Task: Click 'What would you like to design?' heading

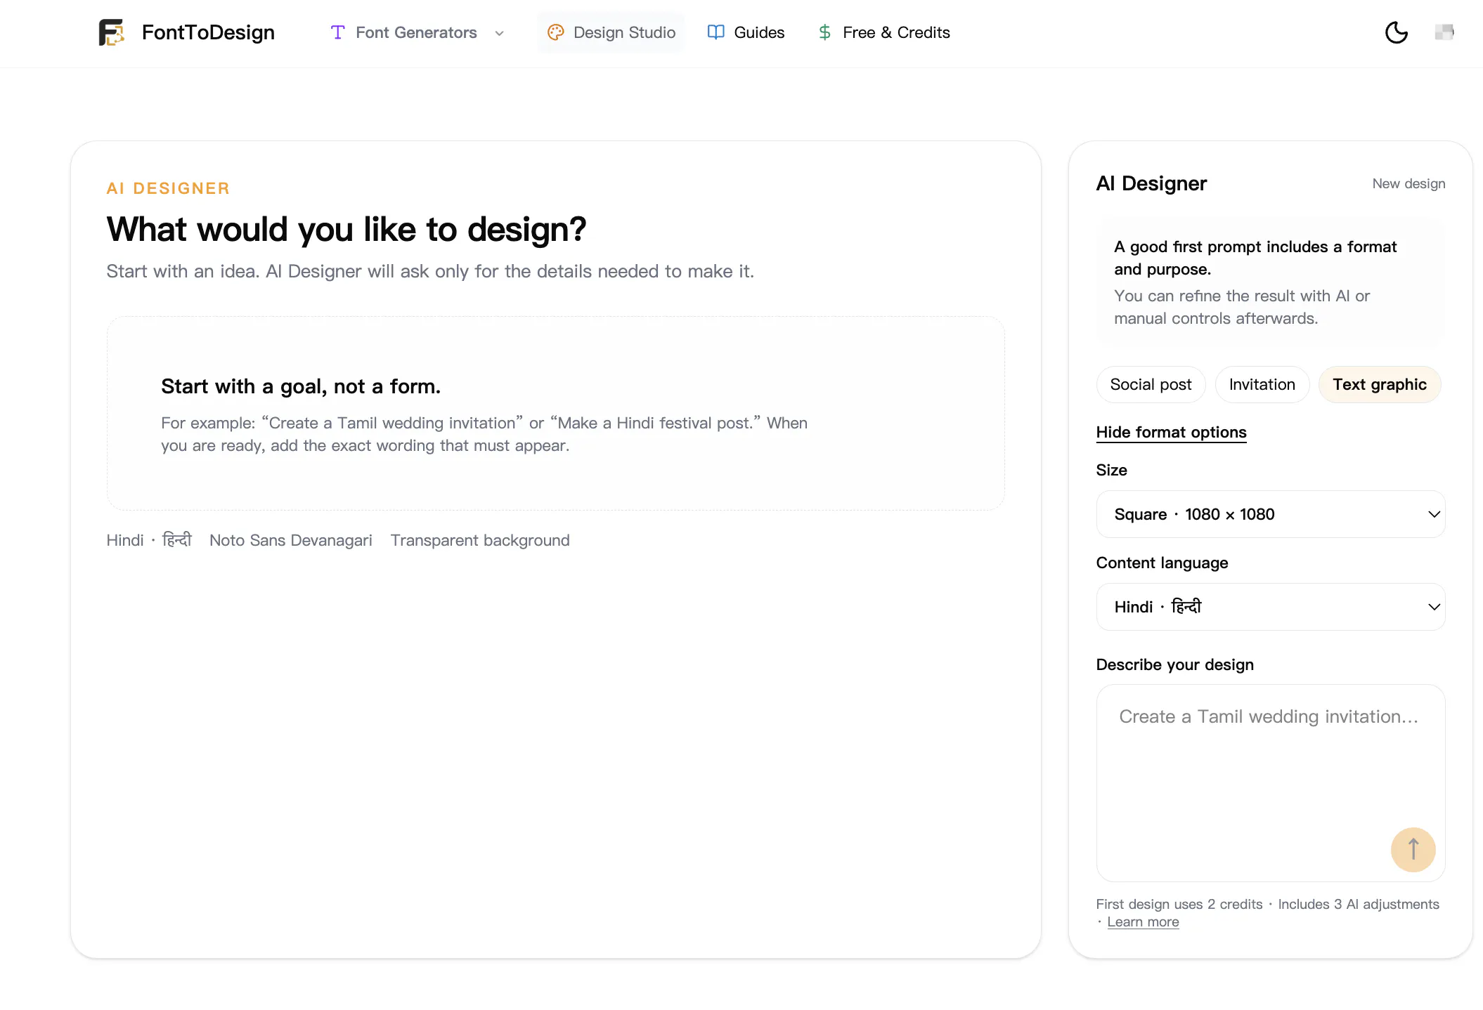Action: [x=346, y=230]
